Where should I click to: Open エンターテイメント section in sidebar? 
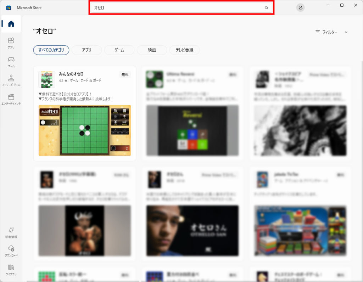[x=11, y=99]
